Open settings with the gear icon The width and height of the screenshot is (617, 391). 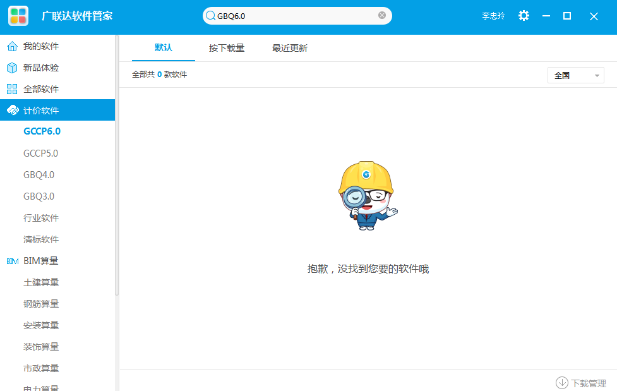pos(524,16)
